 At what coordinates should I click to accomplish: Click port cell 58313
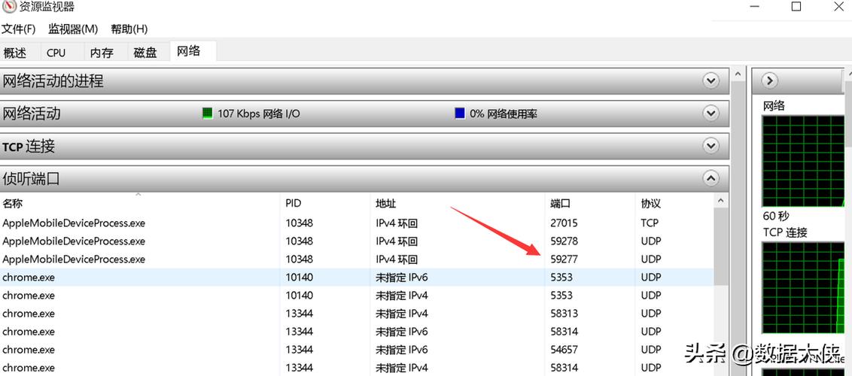pyautogui.click(x=564, y=314)
